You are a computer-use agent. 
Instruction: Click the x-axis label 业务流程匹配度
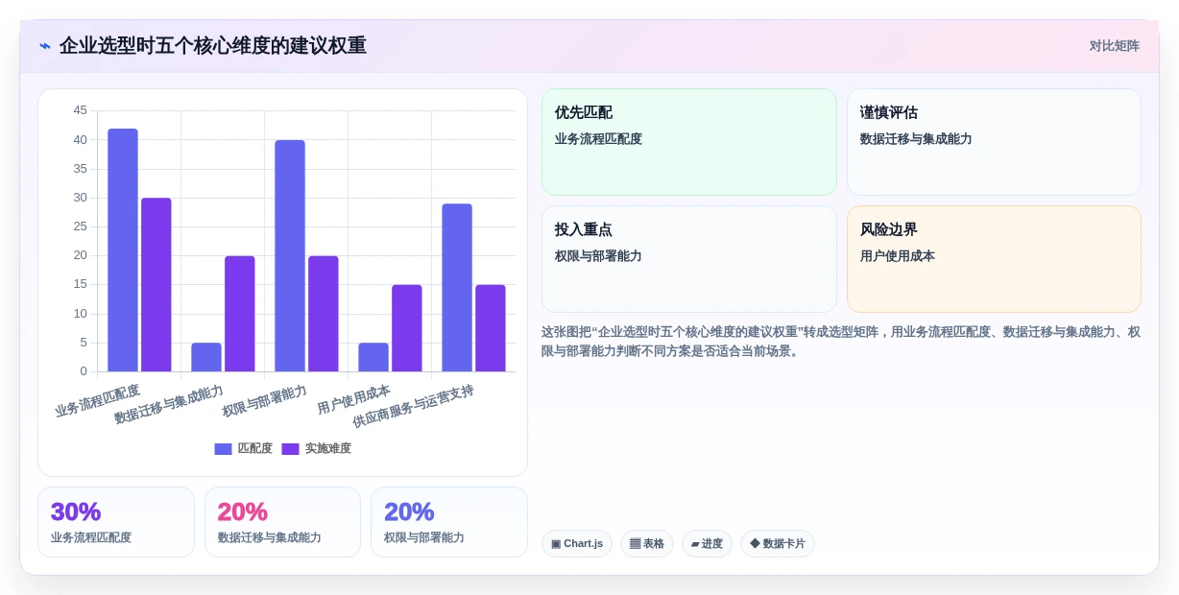[98, 400]
